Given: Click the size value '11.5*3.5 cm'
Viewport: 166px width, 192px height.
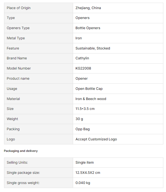Looking at the screenshot, I should pyautogui.click(x=85, y=109).
